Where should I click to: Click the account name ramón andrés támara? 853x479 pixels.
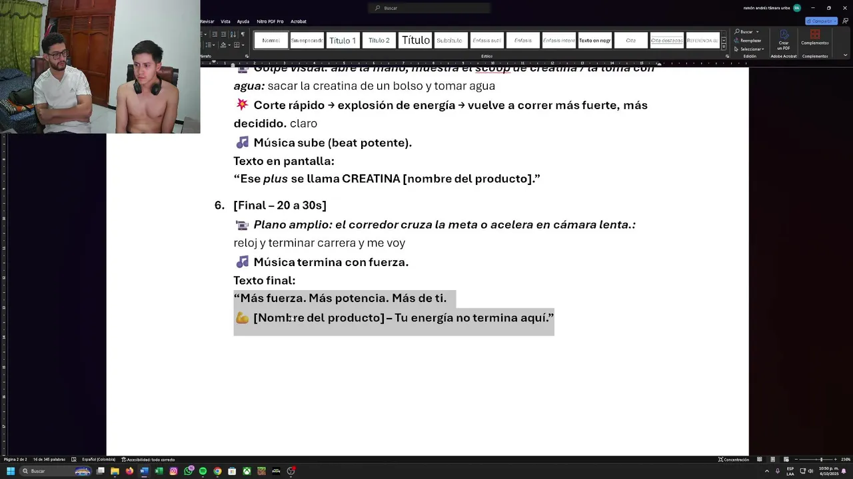coord(766,8)
